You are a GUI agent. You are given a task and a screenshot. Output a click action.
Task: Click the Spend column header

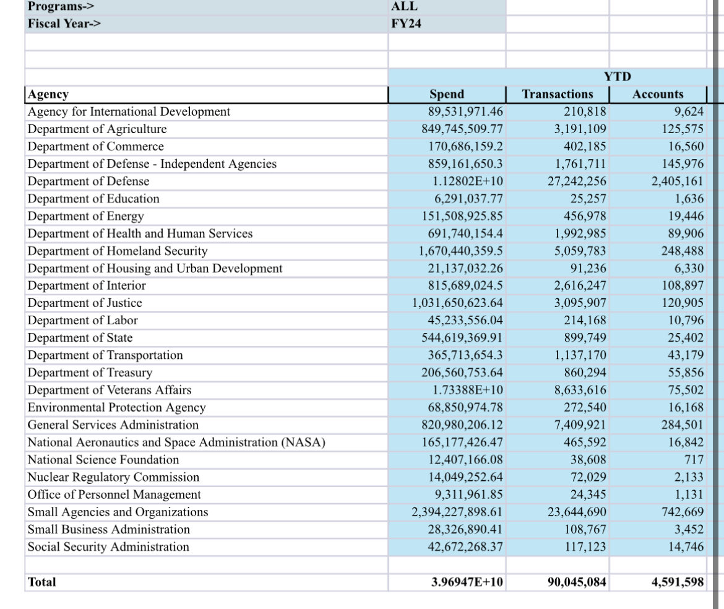[447, 95]
